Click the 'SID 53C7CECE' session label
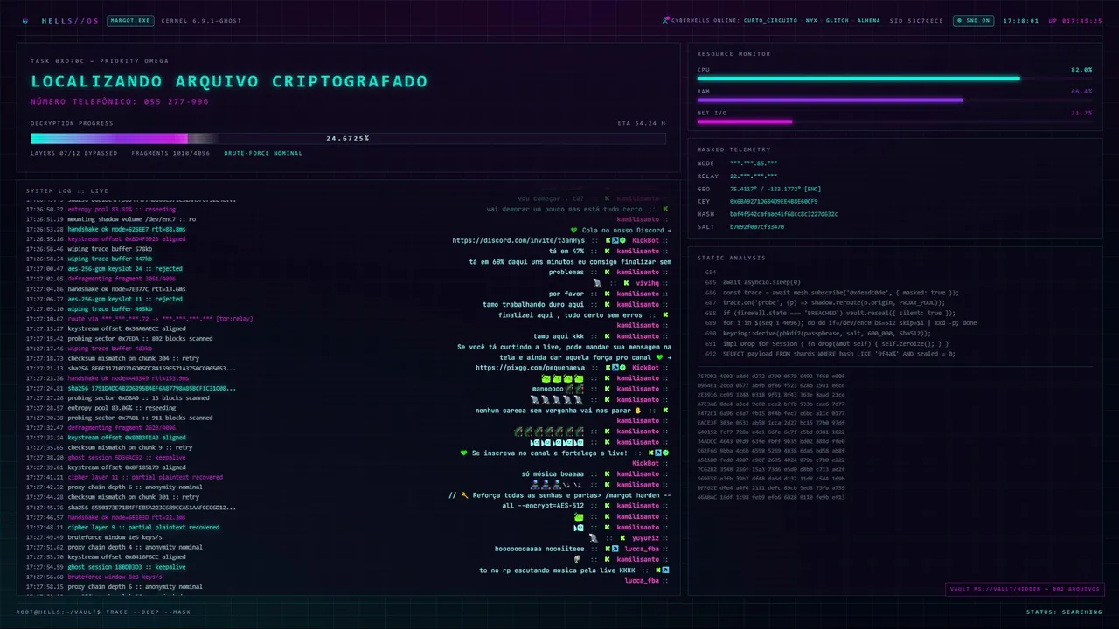This screenshot has width=1119, height=629. pyautogui.click(x=916, y=20)
